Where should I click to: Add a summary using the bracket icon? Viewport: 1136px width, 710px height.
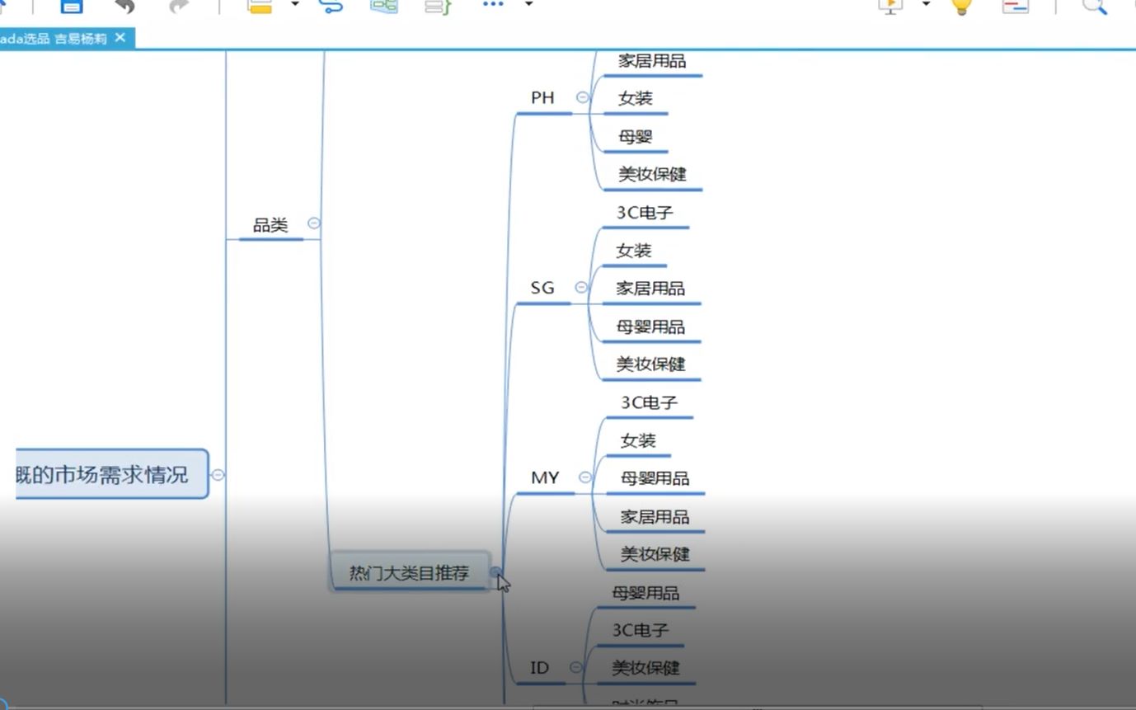coord(438,6)
